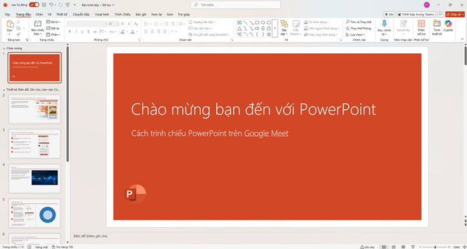
Task: Start slideshow from beginning icon in title bar
Action: click(x=67, y=5)
